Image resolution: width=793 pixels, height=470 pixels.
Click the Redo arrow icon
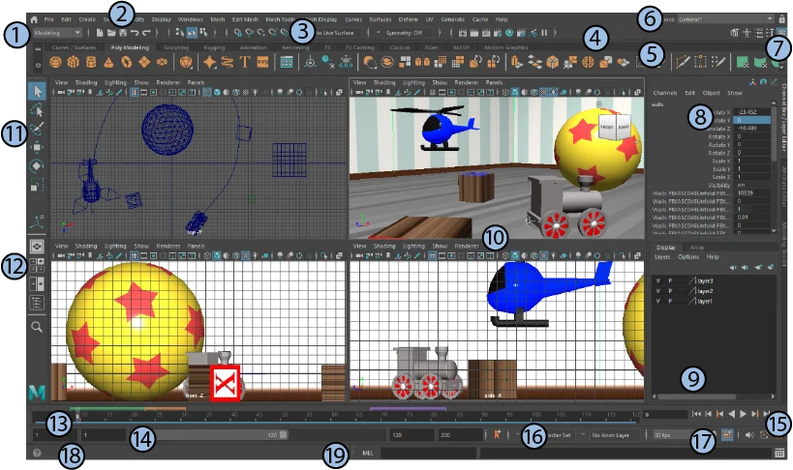[146, 33]
